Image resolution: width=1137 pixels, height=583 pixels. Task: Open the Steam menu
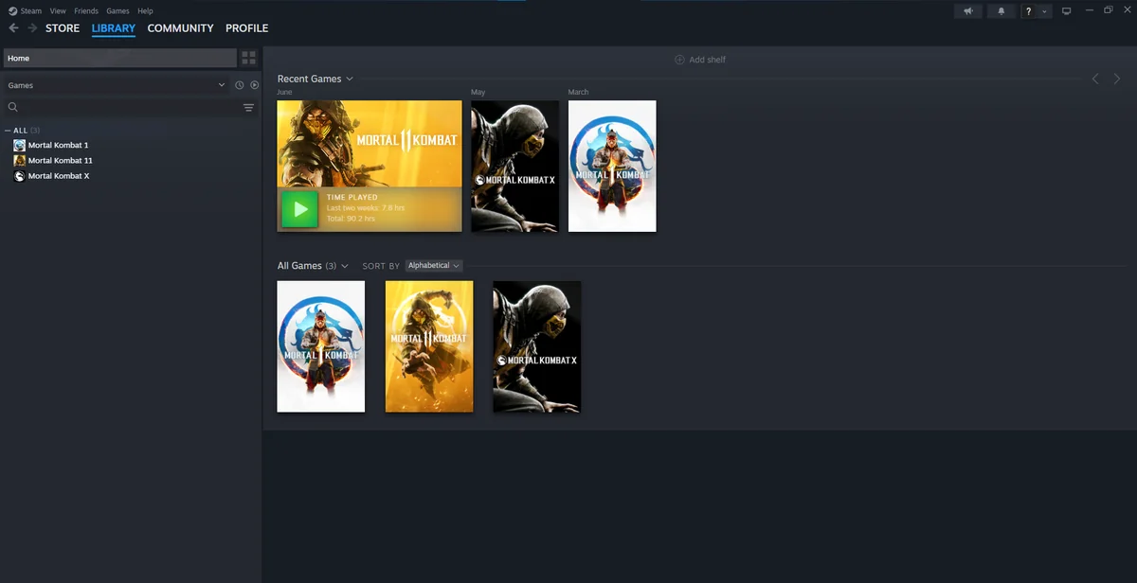(x=31, y=11)
